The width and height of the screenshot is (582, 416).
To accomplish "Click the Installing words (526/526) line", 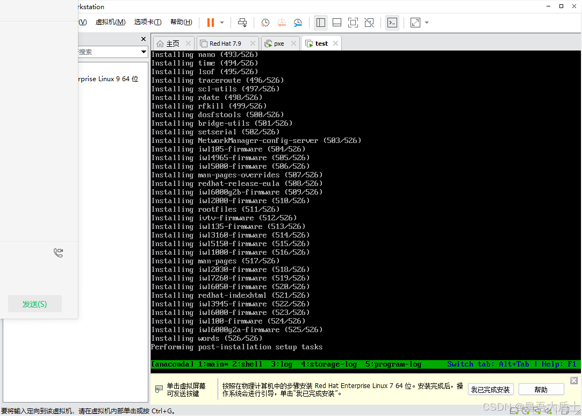I will 207,339.
